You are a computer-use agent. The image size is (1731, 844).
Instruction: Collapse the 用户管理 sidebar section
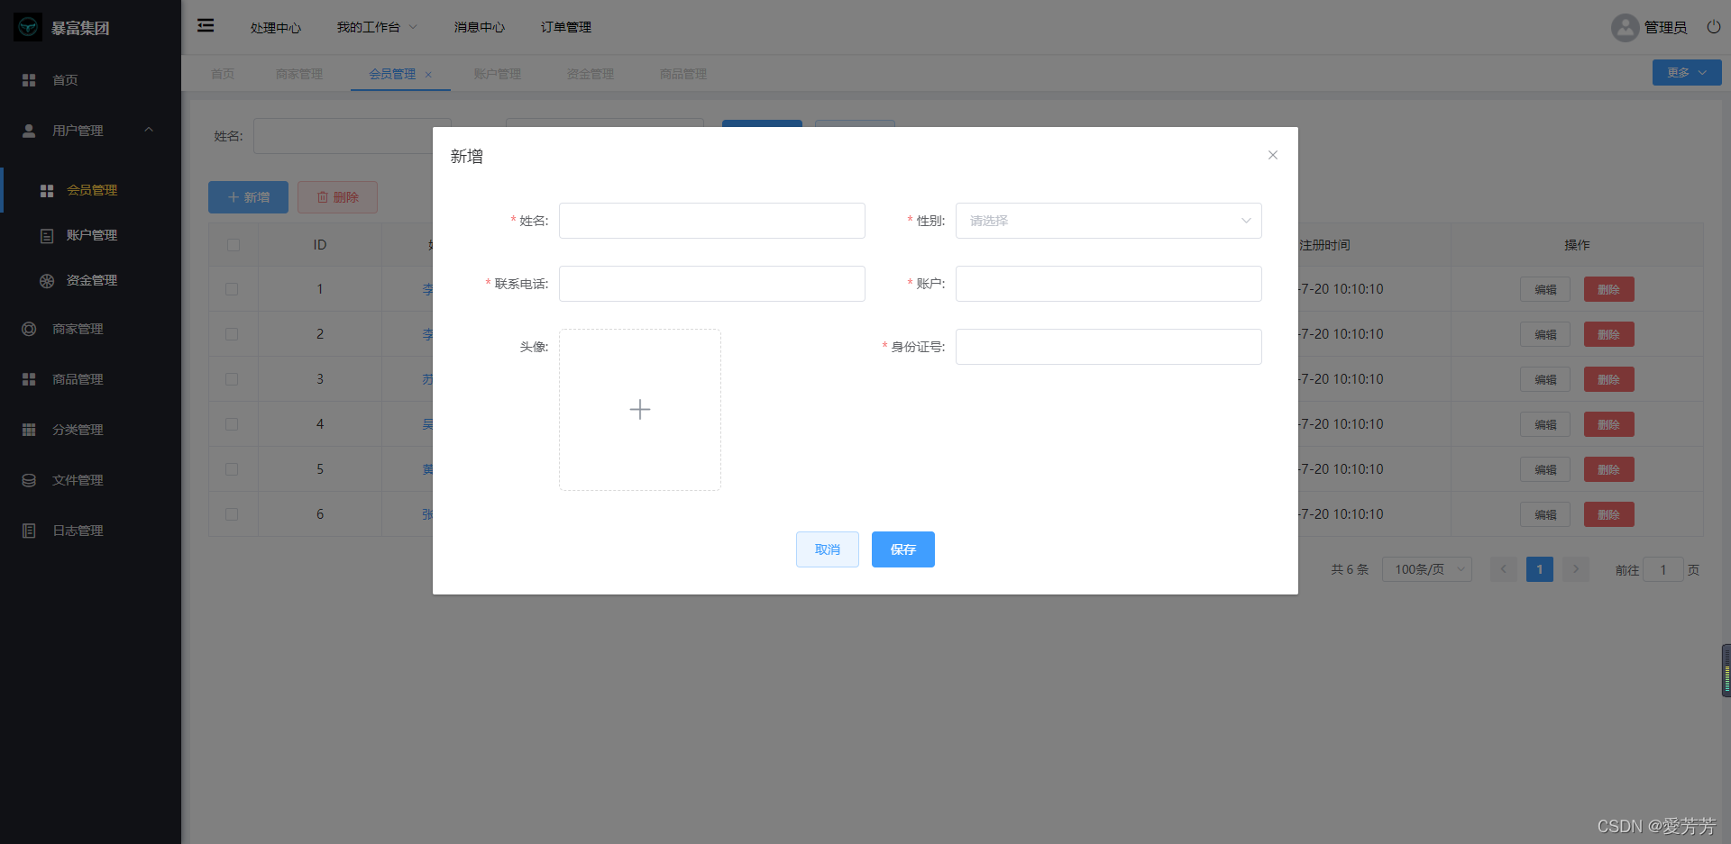click(149, 130)
